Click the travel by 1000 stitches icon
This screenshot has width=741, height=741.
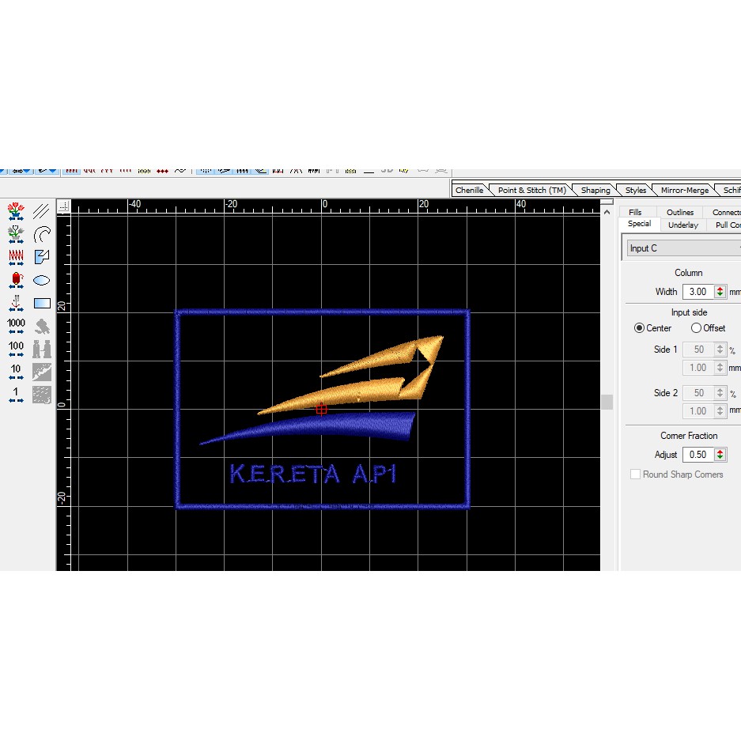[x=16, y=327]
